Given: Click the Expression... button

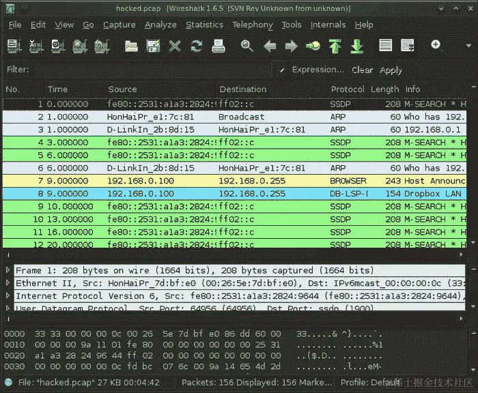Looking at the screenshot, I should 318,70.
